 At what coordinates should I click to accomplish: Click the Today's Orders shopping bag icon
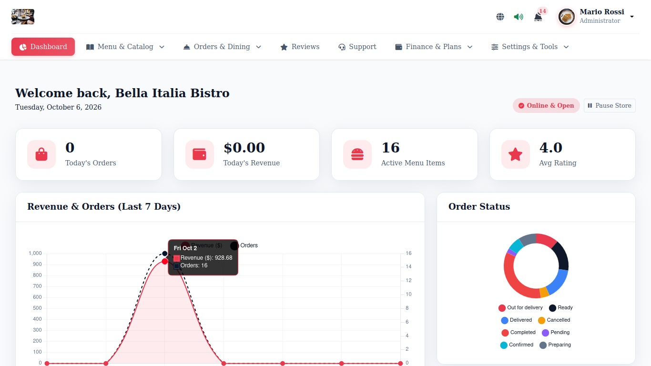click(x=41, y=154)
